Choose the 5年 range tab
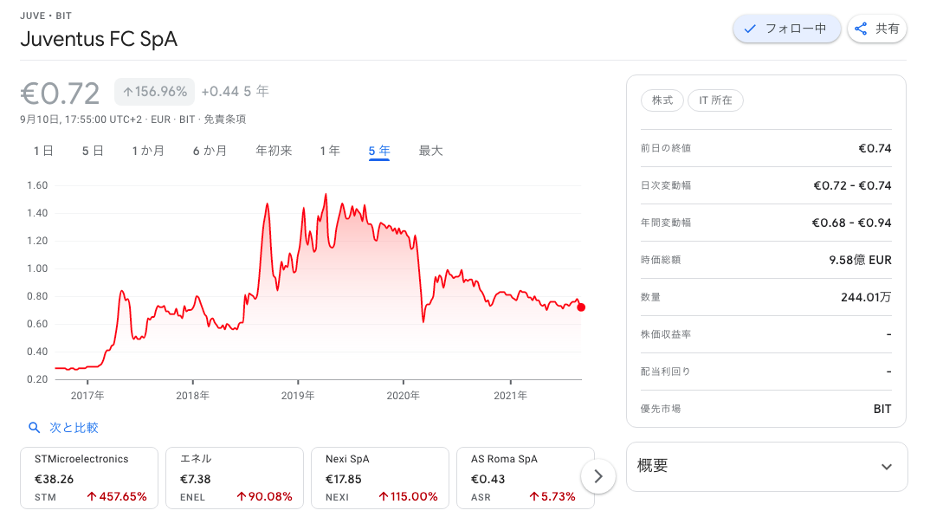The width and height of the screenshot is (930, 517). point(379,151)
